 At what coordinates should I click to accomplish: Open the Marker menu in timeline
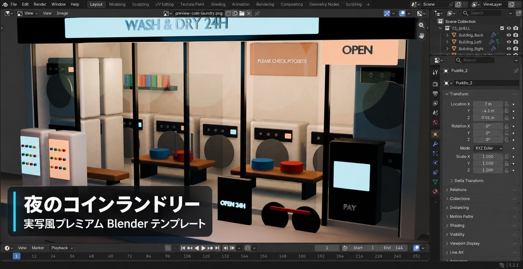(x=38, y=248)
